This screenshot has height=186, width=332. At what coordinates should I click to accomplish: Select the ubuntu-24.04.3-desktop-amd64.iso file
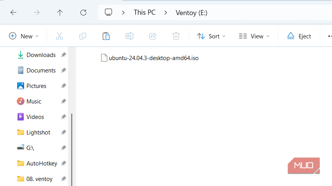coord(150,58)
